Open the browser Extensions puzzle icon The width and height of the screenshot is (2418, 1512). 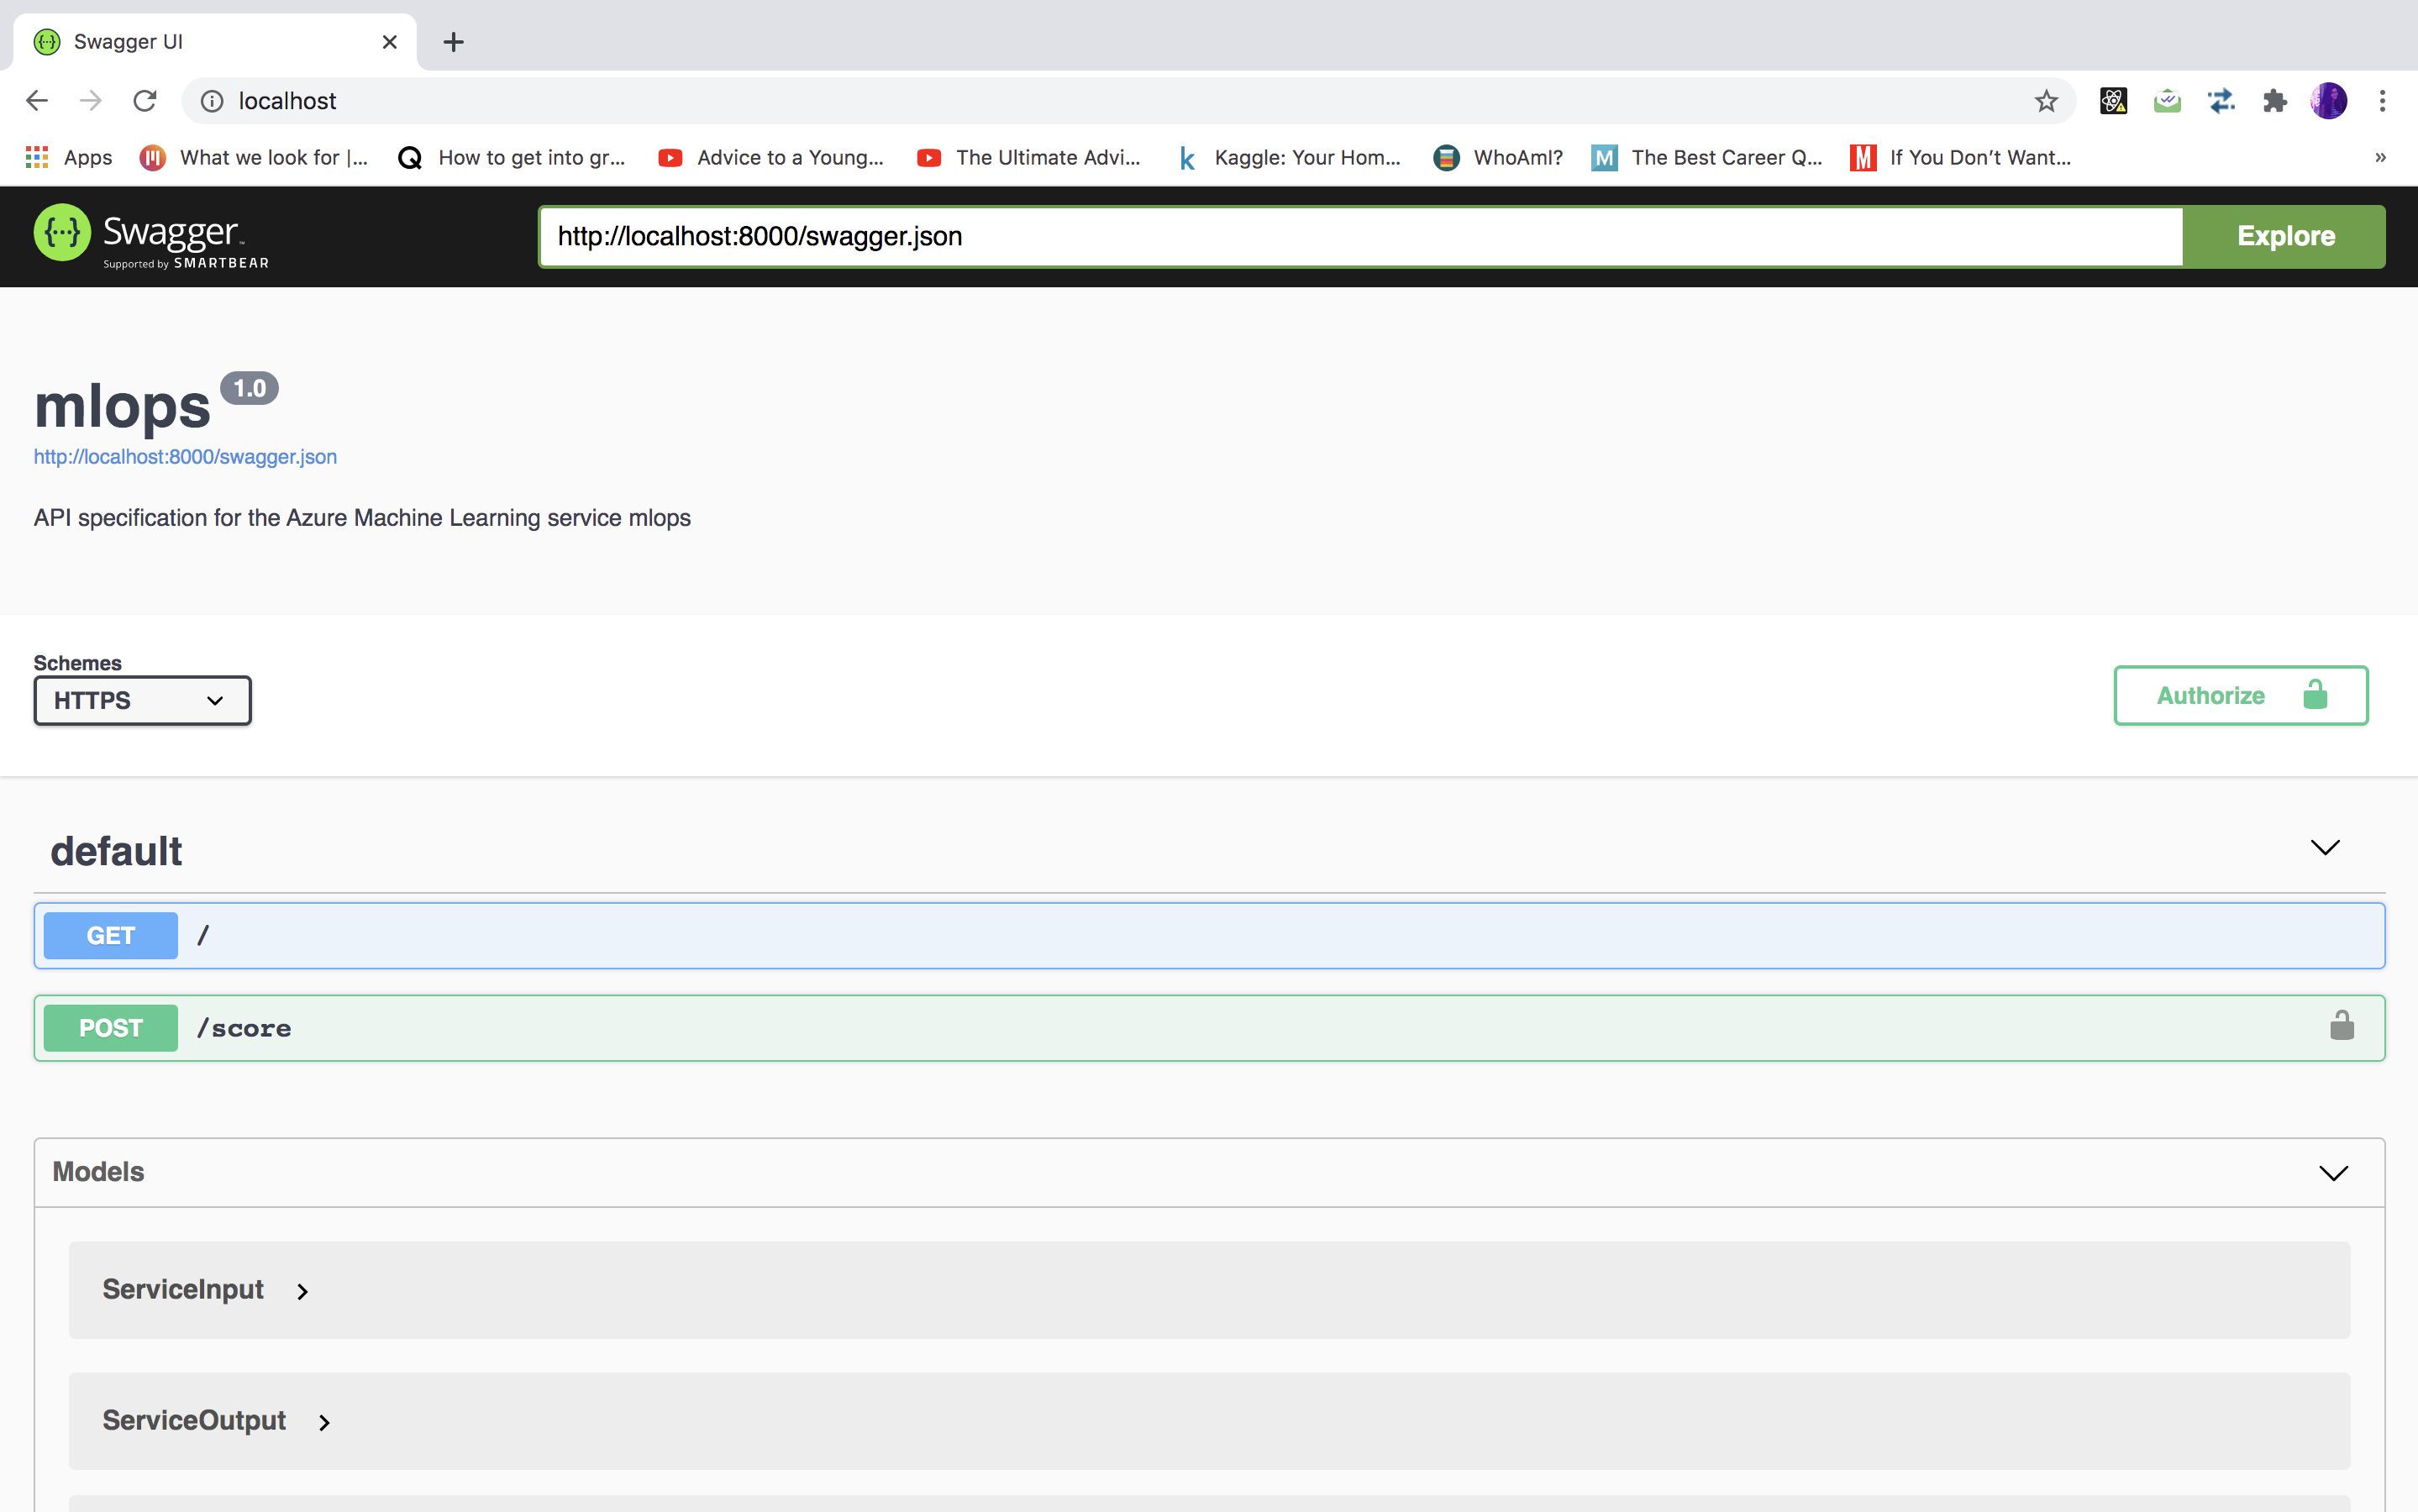[2274, 101]
